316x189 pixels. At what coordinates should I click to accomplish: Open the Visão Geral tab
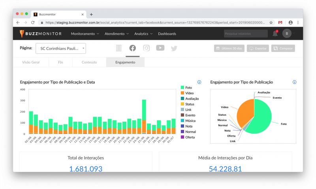point(31,62)
